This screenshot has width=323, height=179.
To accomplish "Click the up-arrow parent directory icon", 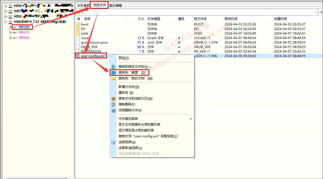I will click(x=78, y=19).
